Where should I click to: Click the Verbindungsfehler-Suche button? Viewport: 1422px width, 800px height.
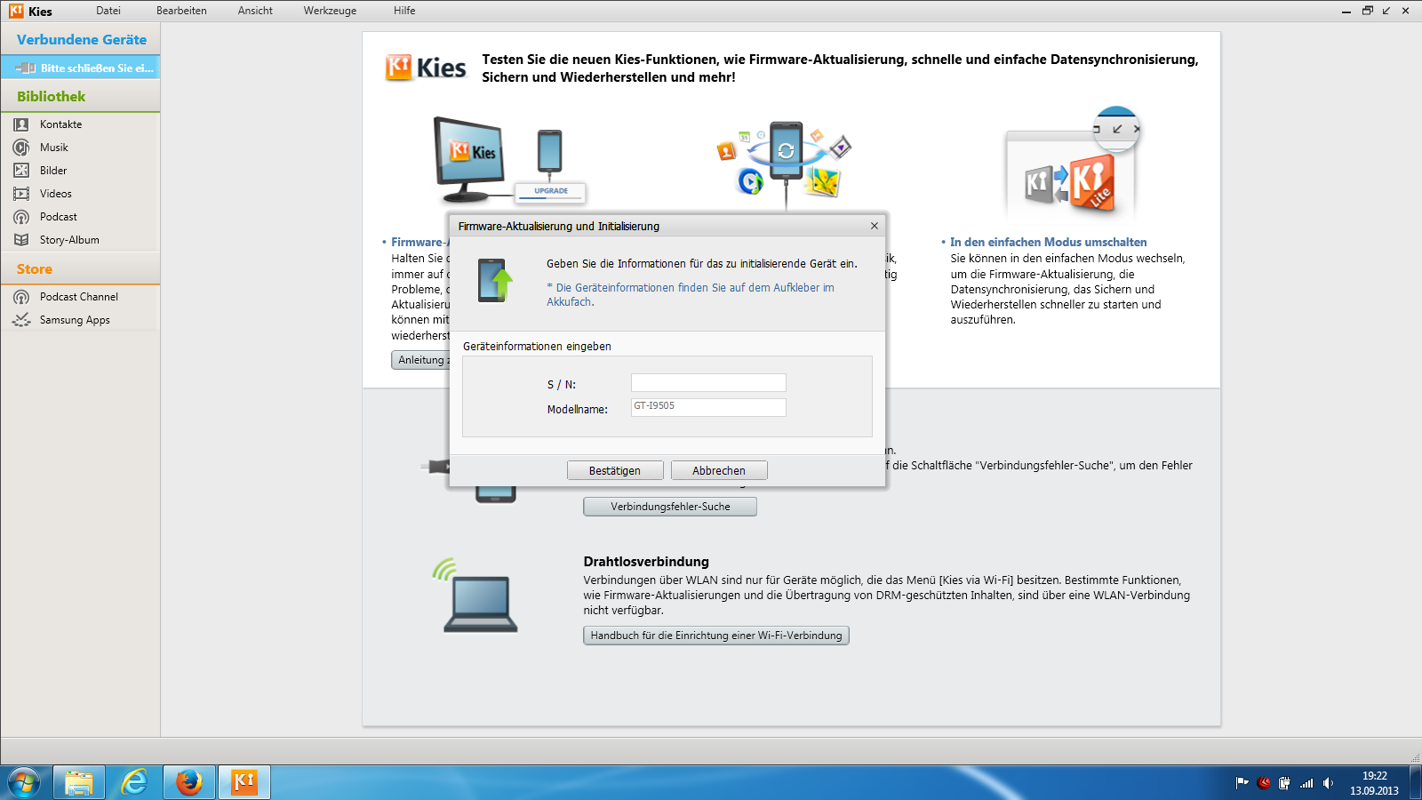pos(670,507)
